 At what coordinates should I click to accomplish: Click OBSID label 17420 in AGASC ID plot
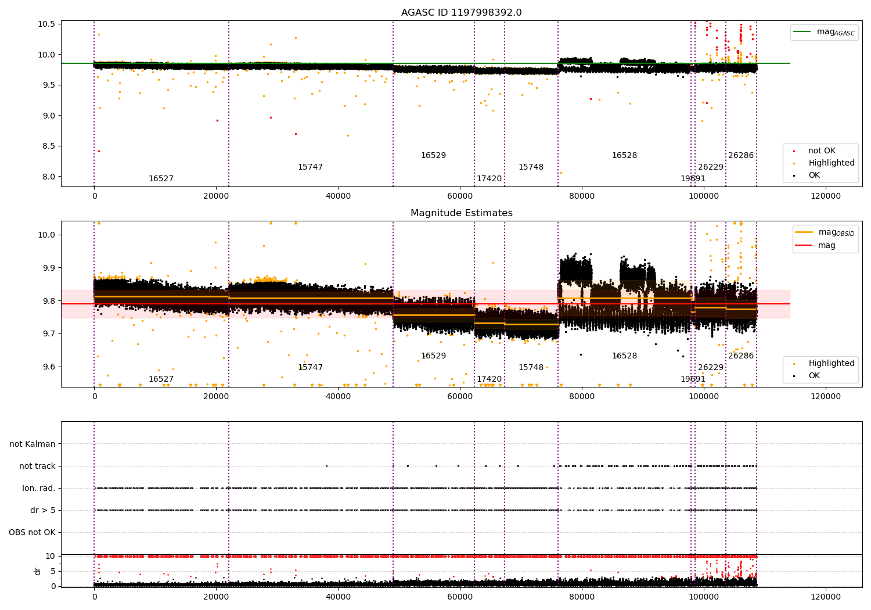click(489, 179)
